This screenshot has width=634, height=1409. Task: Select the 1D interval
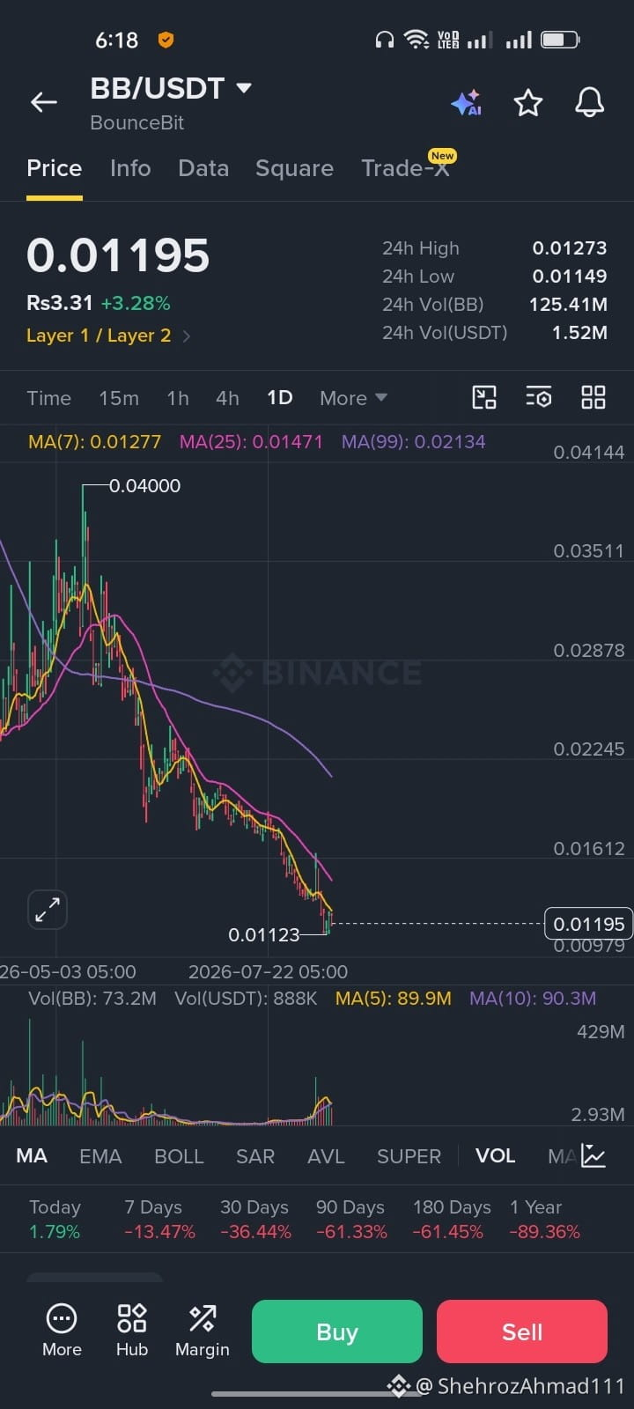(280, 398)
